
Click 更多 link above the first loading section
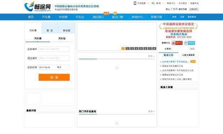coord(152,56)
